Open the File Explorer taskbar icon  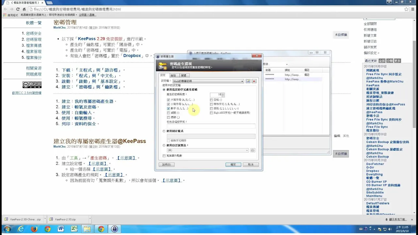click(88, 229)
